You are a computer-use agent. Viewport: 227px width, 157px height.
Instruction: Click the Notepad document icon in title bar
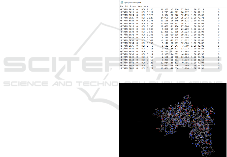121,3
